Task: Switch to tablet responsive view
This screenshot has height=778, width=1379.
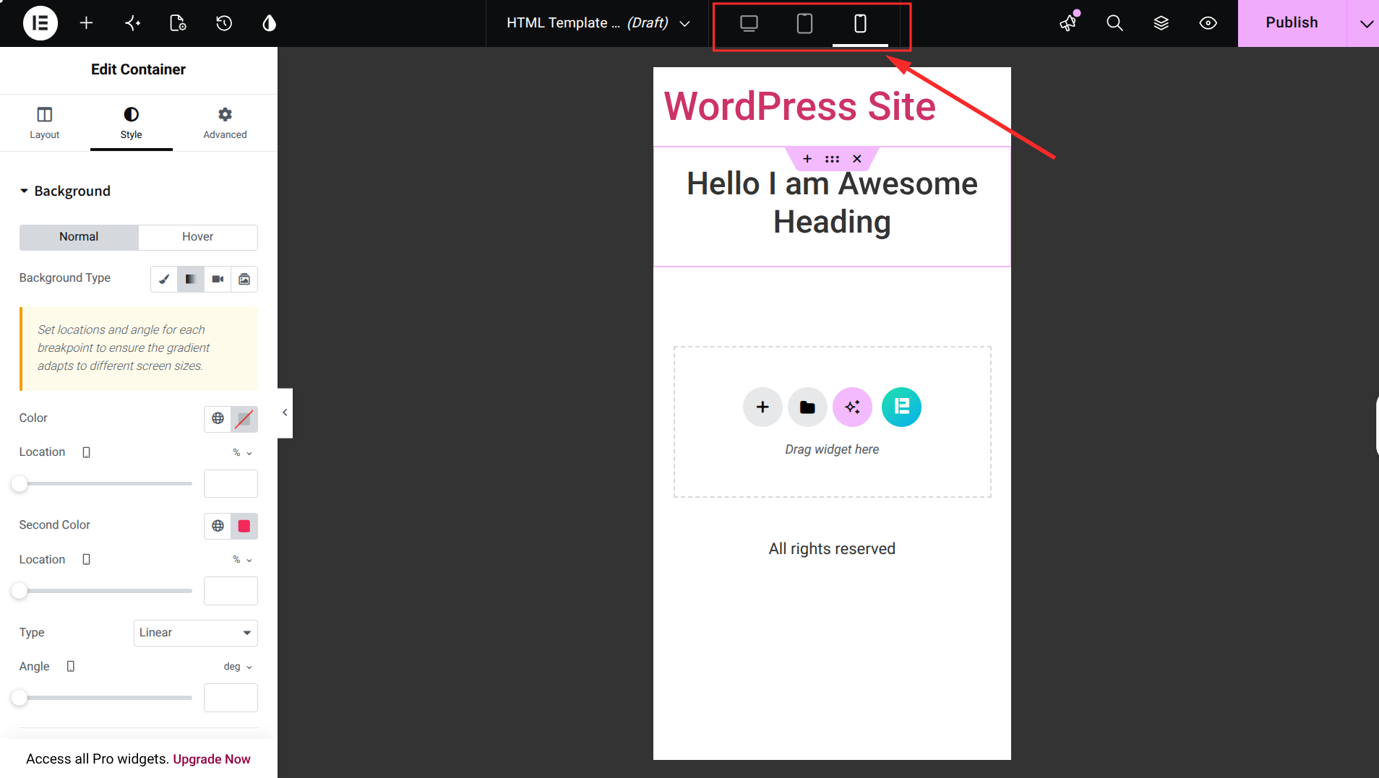Action: click(x=804, y=23)
